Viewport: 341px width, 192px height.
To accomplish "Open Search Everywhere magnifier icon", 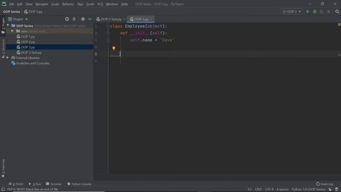I will 337,12.
